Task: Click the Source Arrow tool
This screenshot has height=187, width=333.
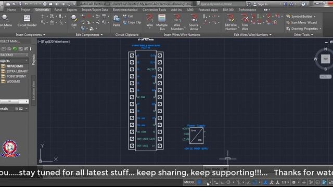Action: coord(194,22)
